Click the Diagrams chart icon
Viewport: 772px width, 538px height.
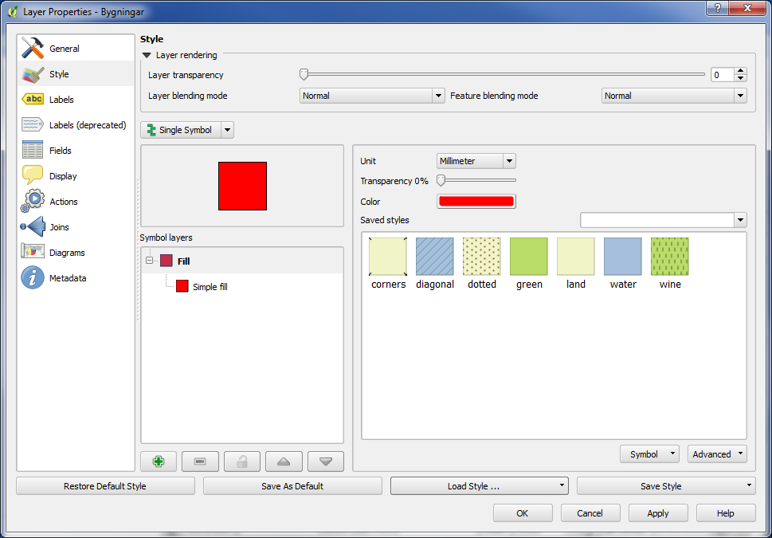tap(33, 252)
